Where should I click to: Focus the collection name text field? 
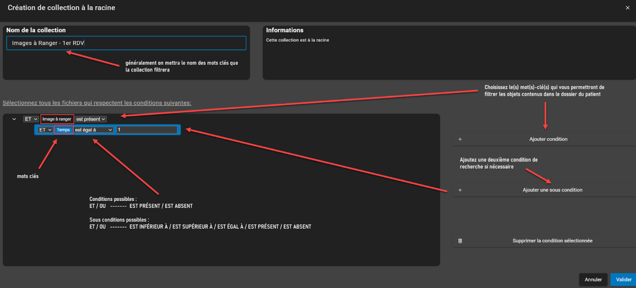(x=126, y=43)
